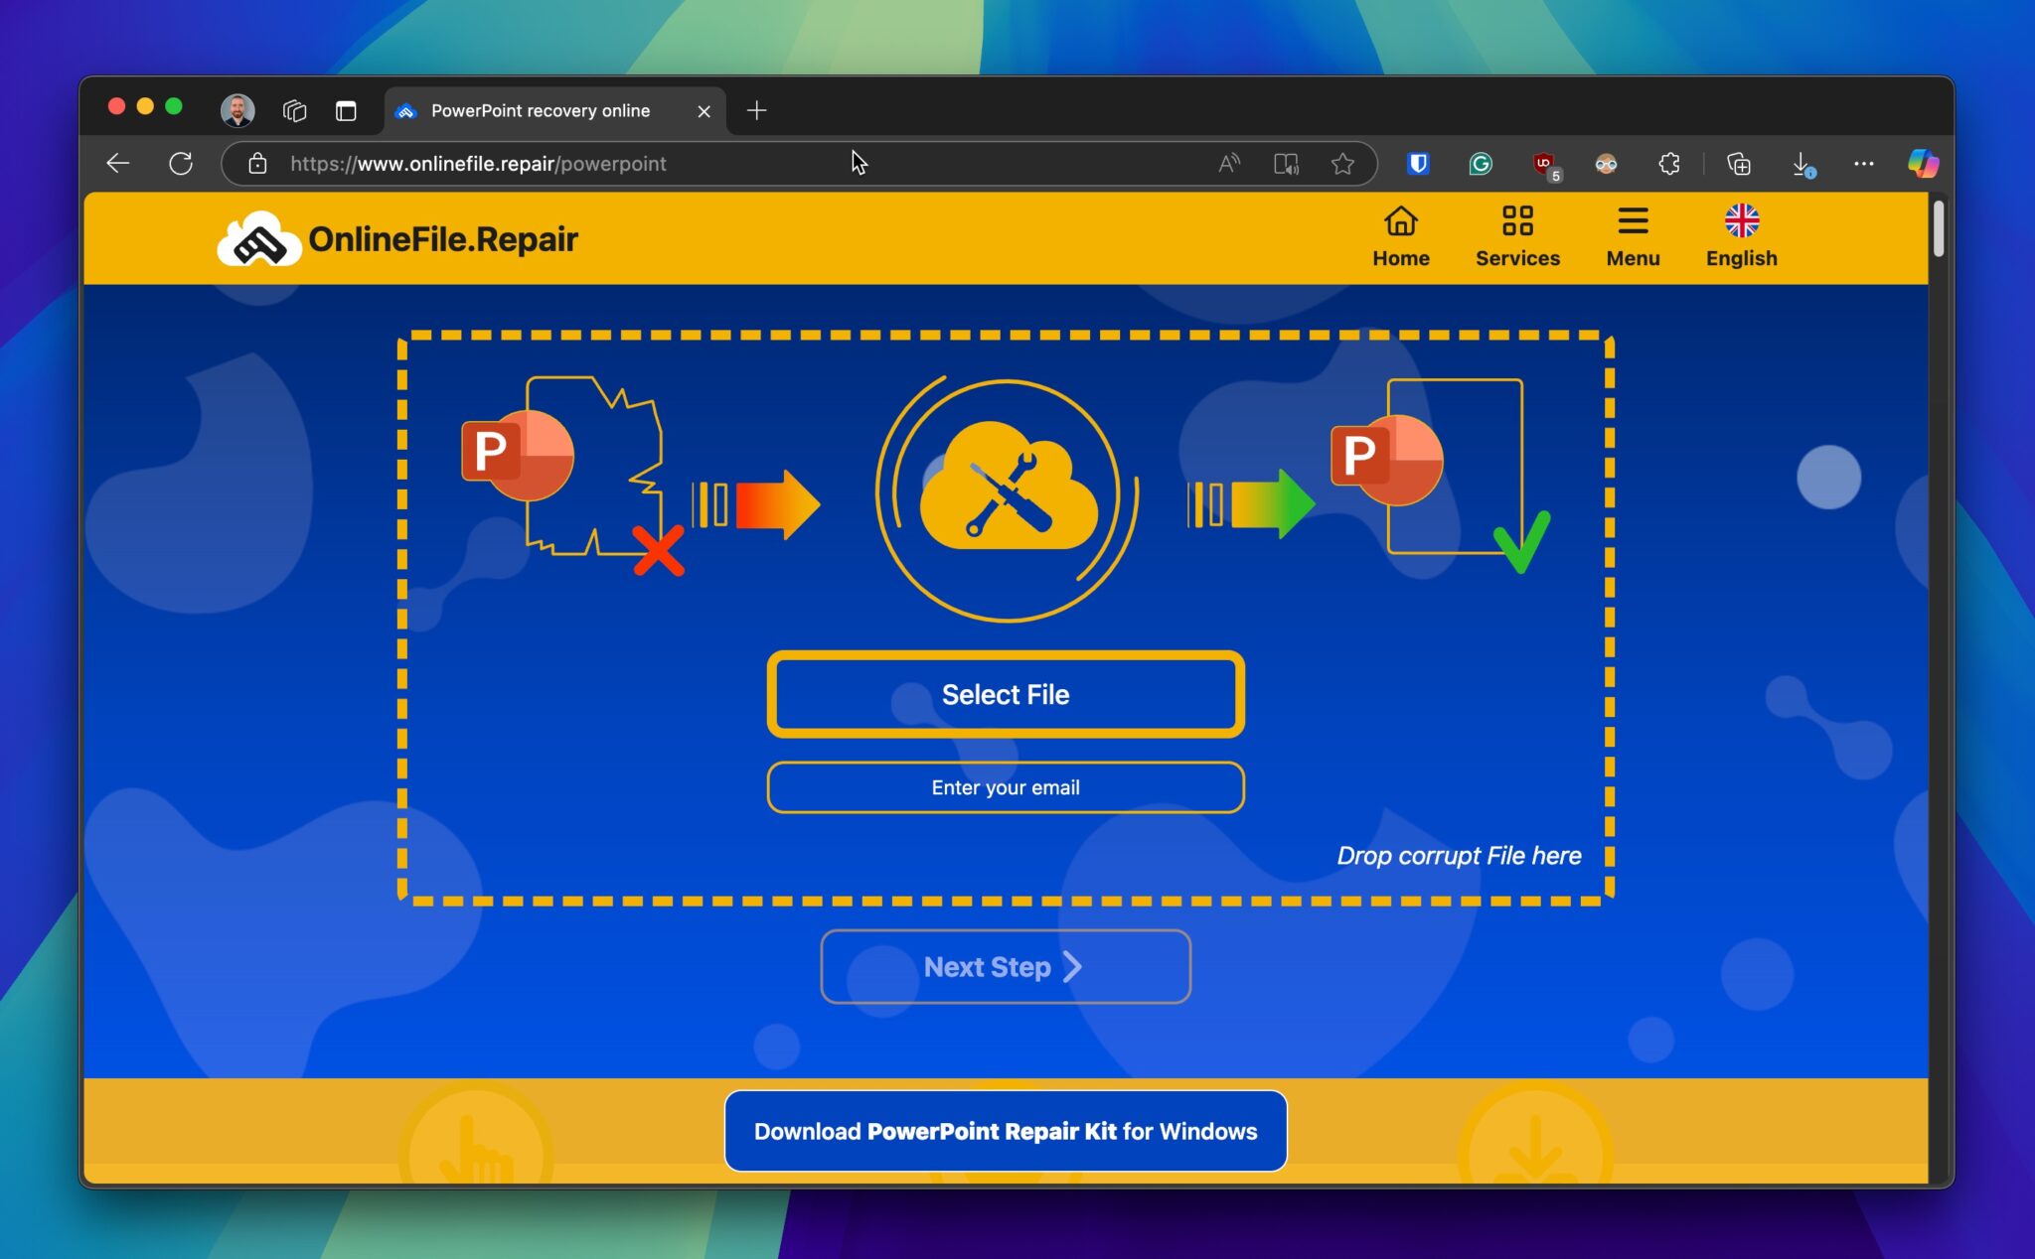Open the hamburger Menu in the site header

(1634, 235)
